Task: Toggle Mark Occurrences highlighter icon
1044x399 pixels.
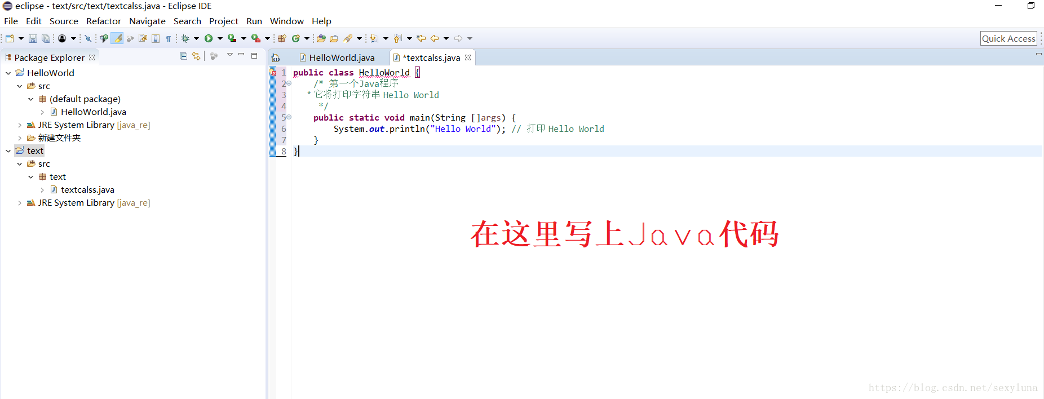Action: (117, 38)
